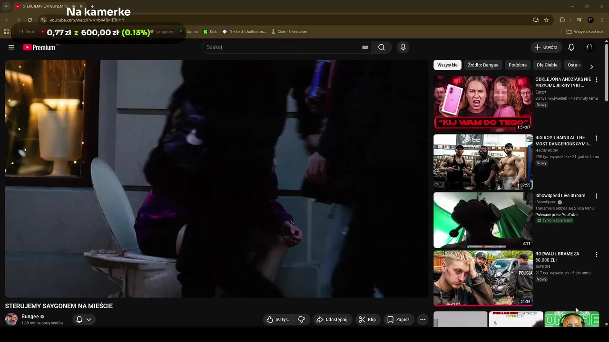This screenshot has height=342, width=609.
Task: Open Chrome media controls icon
Action: [x=579, y=20]
